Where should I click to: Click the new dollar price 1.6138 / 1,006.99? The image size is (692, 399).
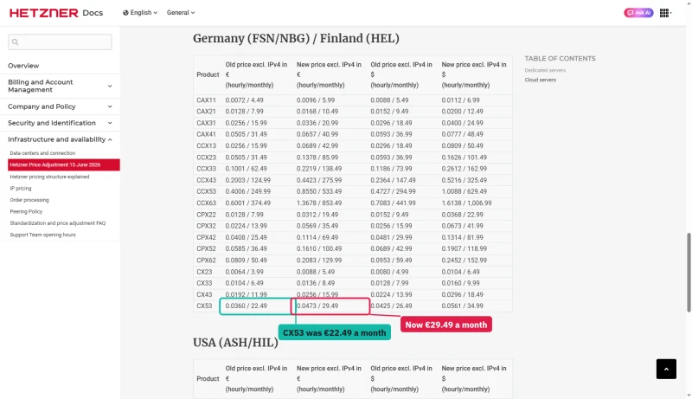466,203
